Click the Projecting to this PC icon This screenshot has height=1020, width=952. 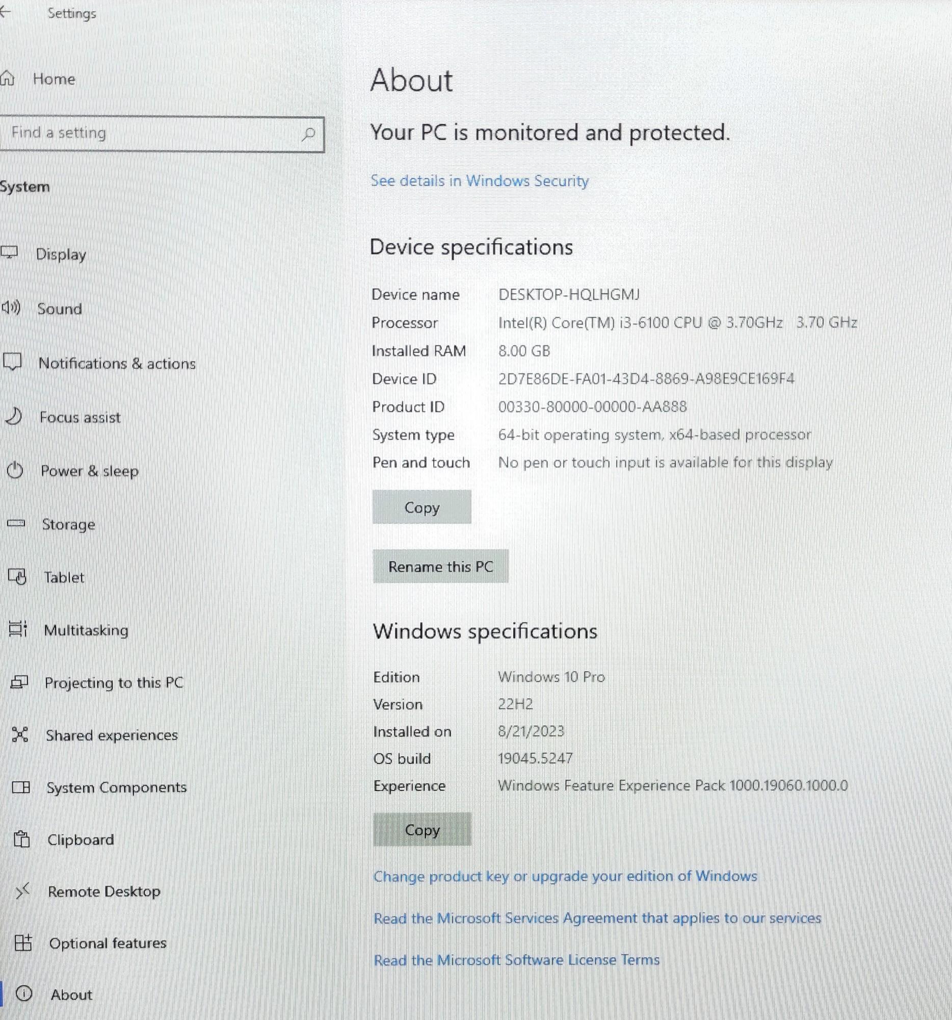click(19, 682)
